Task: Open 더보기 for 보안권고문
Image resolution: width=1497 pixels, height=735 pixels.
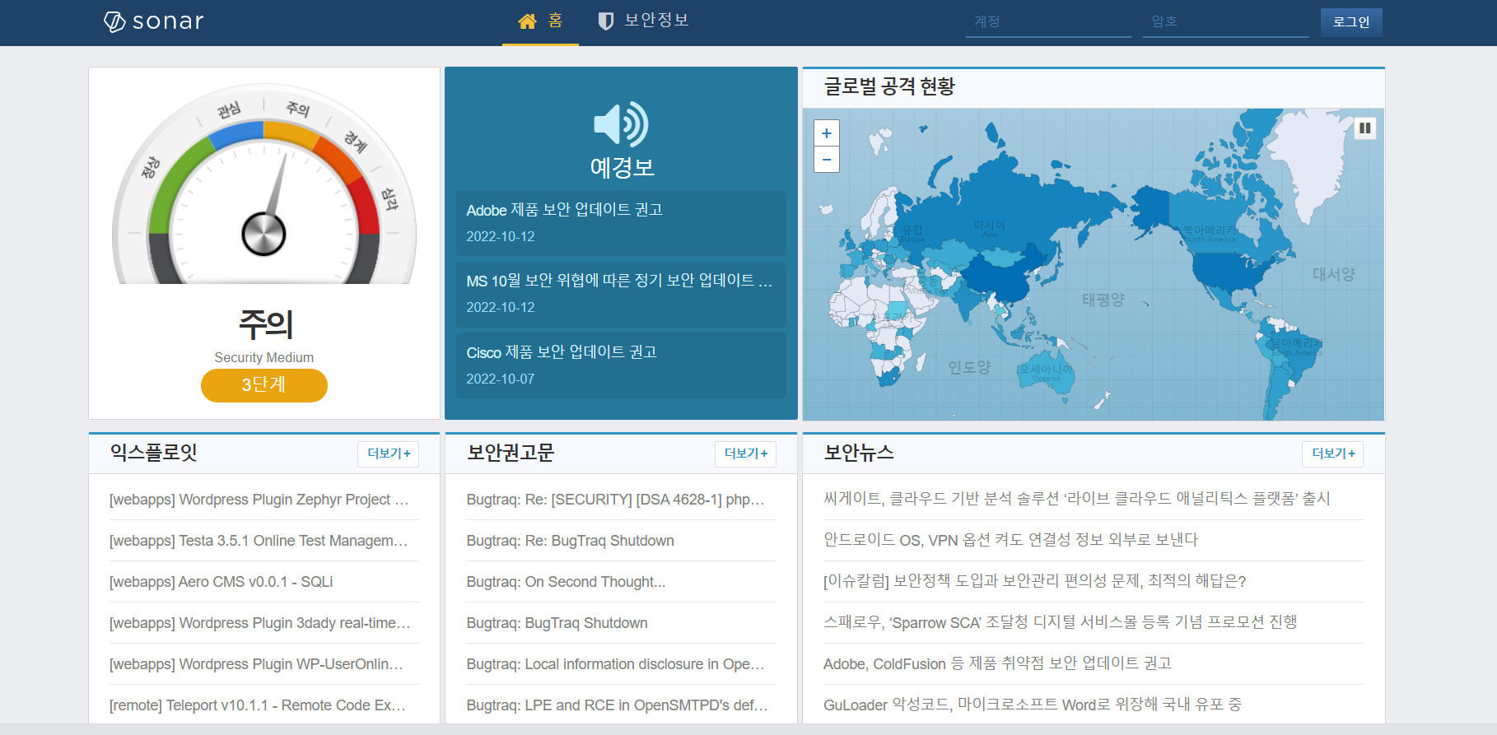Action: coord(745,454)
